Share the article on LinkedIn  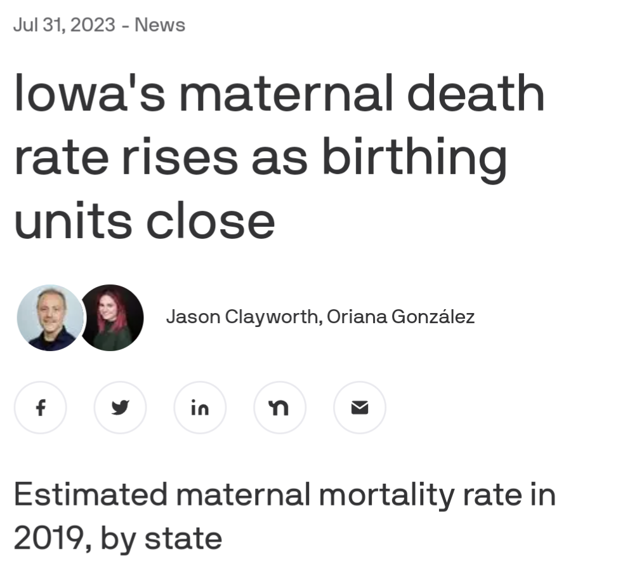point(200,408)
